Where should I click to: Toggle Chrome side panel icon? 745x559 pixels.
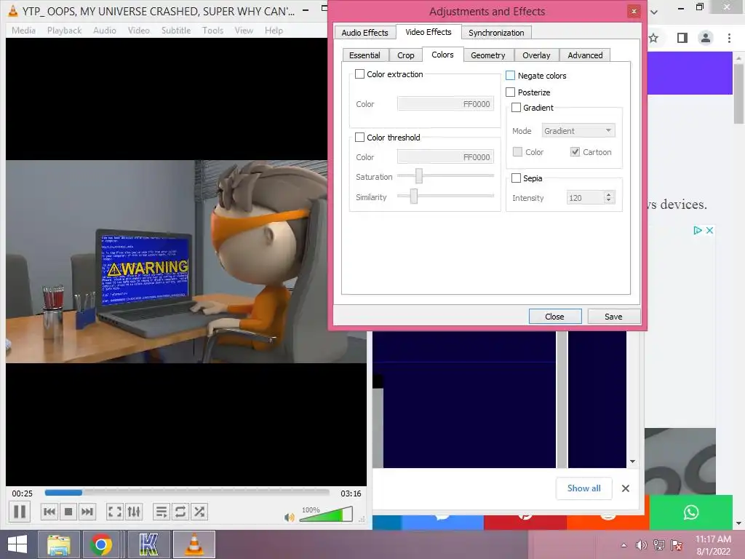[x=682, y=38]
